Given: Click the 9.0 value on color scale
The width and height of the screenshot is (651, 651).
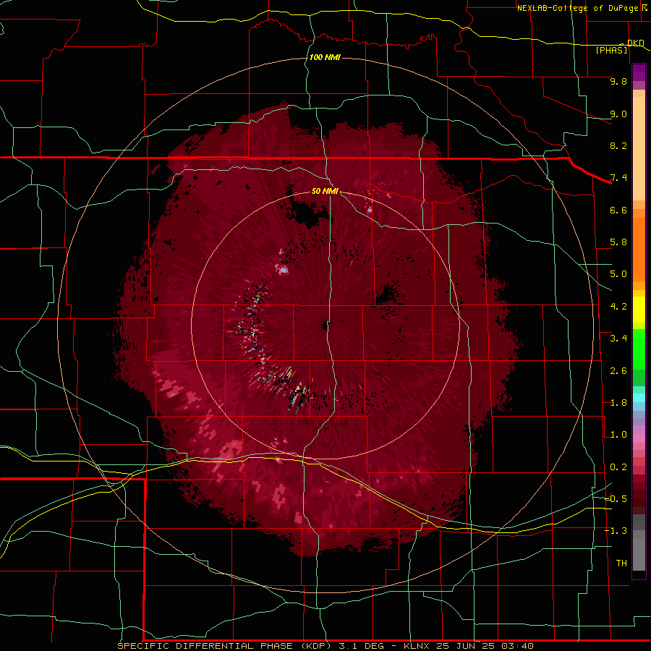Looking at the screenshot, I should click(x=618, y=114).
